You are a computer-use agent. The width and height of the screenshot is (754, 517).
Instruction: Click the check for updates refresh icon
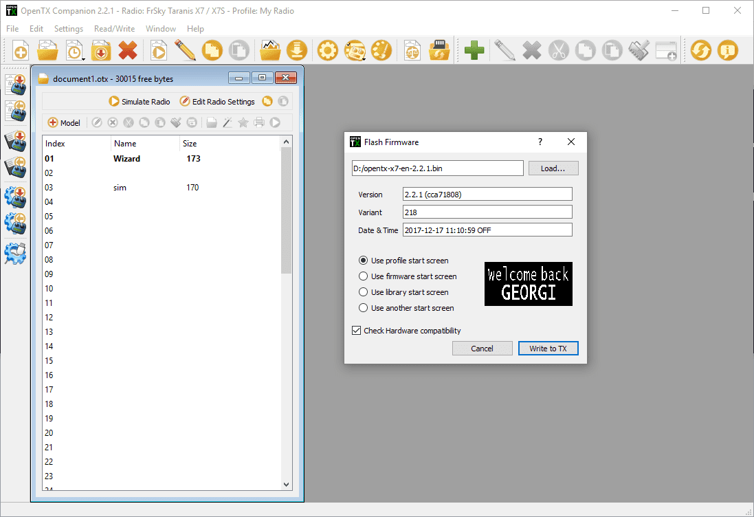click(701, 50)
